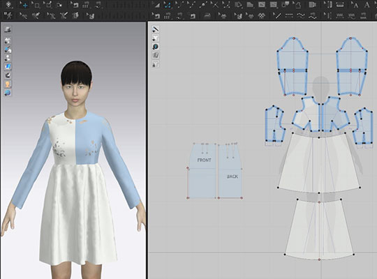Screen dimensions: 377x279
Task: Start simulation with the Simulate icon
Action: [9, 5]
